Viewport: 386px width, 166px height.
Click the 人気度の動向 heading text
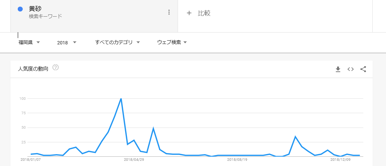pos(33,69)
